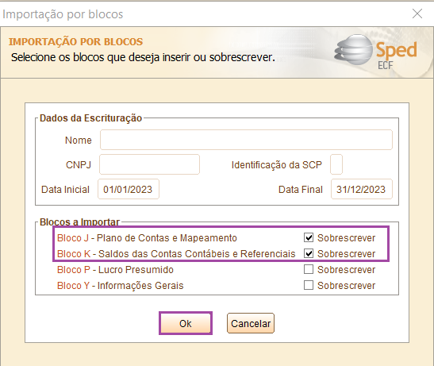
Task: Click the Identificação da SCP field
Action: (x=336, y=164)
